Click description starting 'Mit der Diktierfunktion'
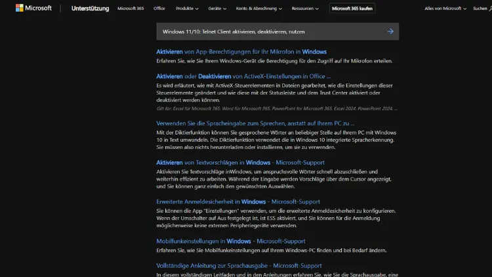492x277 pixels. tap(276, 140)
